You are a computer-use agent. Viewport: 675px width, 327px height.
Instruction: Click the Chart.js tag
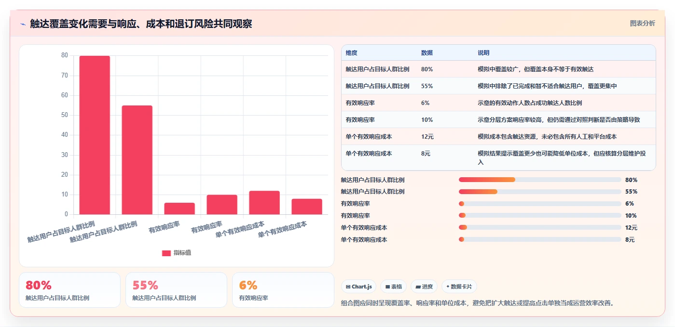point(359,287)
